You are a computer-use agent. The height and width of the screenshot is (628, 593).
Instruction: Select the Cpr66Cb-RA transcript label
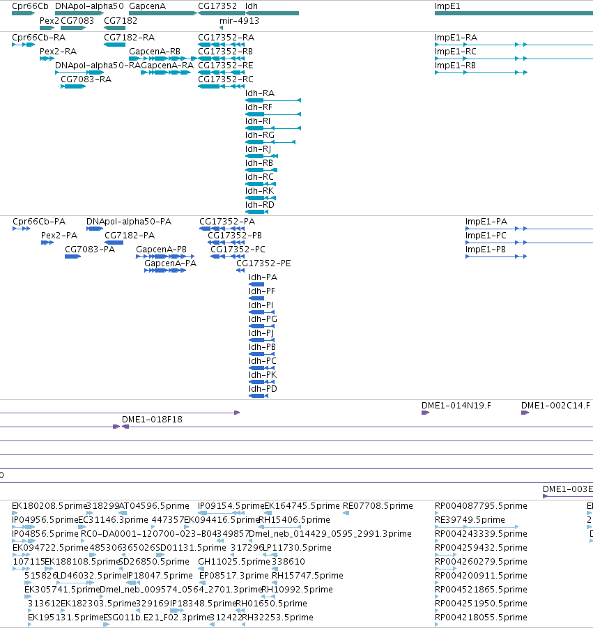(39, 38)
